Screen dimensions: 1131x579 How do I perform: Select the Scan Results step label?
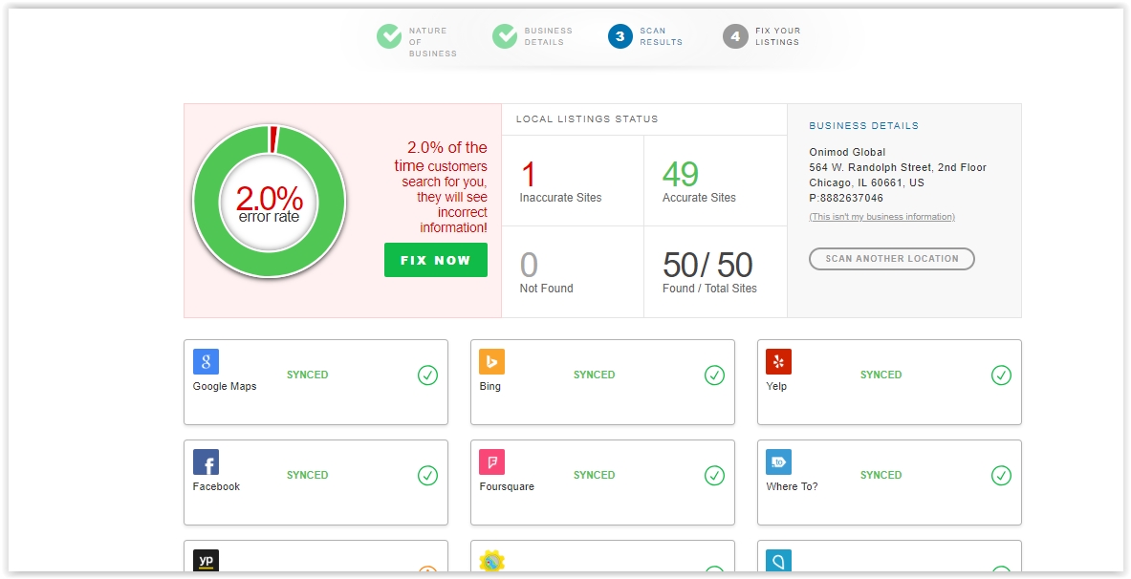[661, 36]
